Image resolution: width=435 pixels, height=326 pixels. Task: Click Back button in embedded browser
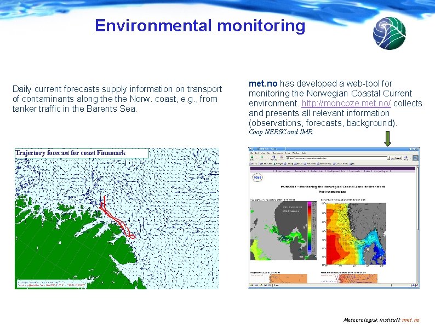click(252, 158)
